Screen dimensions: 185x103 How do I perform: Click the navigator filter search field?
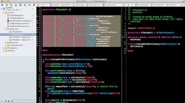[23, 101]
